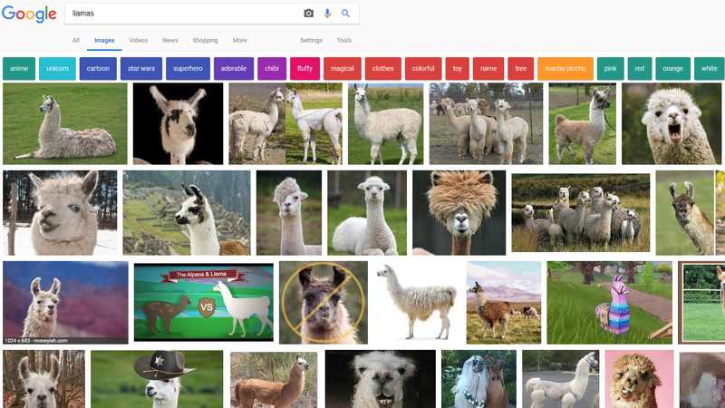Filter results by orange color chip
Screen dimensions: 725x408
click(672, 69)
